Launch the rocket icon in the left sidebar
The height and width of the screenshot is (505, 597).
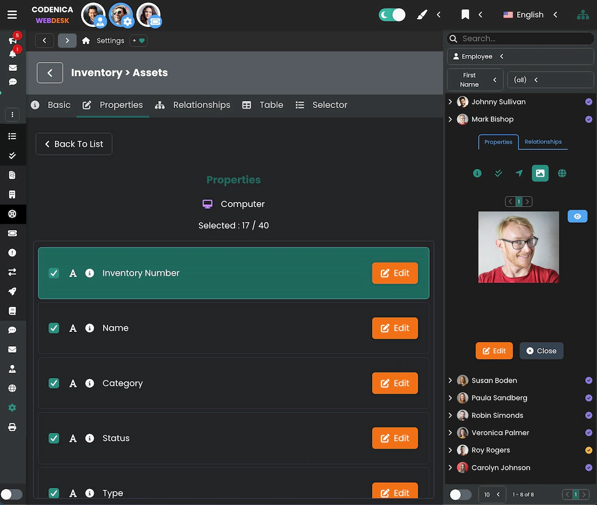pos(12,291)
